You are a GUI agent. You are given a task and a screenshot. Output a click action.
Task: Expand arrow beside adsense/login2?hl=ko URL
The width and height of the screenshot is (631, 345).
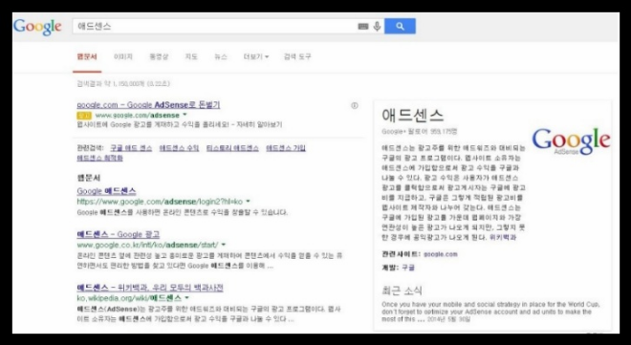[x=248, y=201]
